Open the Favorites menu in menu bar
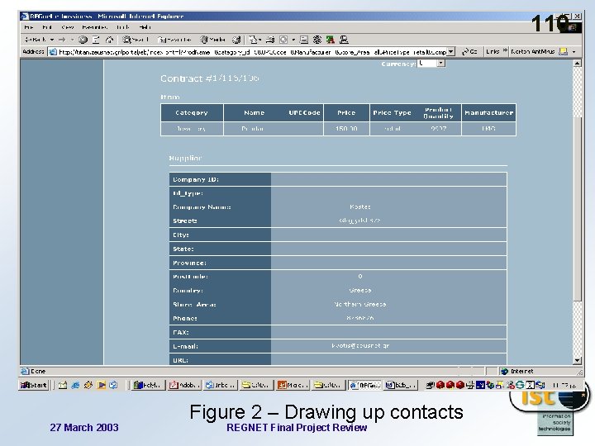Screen dimensions: 595x446 (95, 27)
